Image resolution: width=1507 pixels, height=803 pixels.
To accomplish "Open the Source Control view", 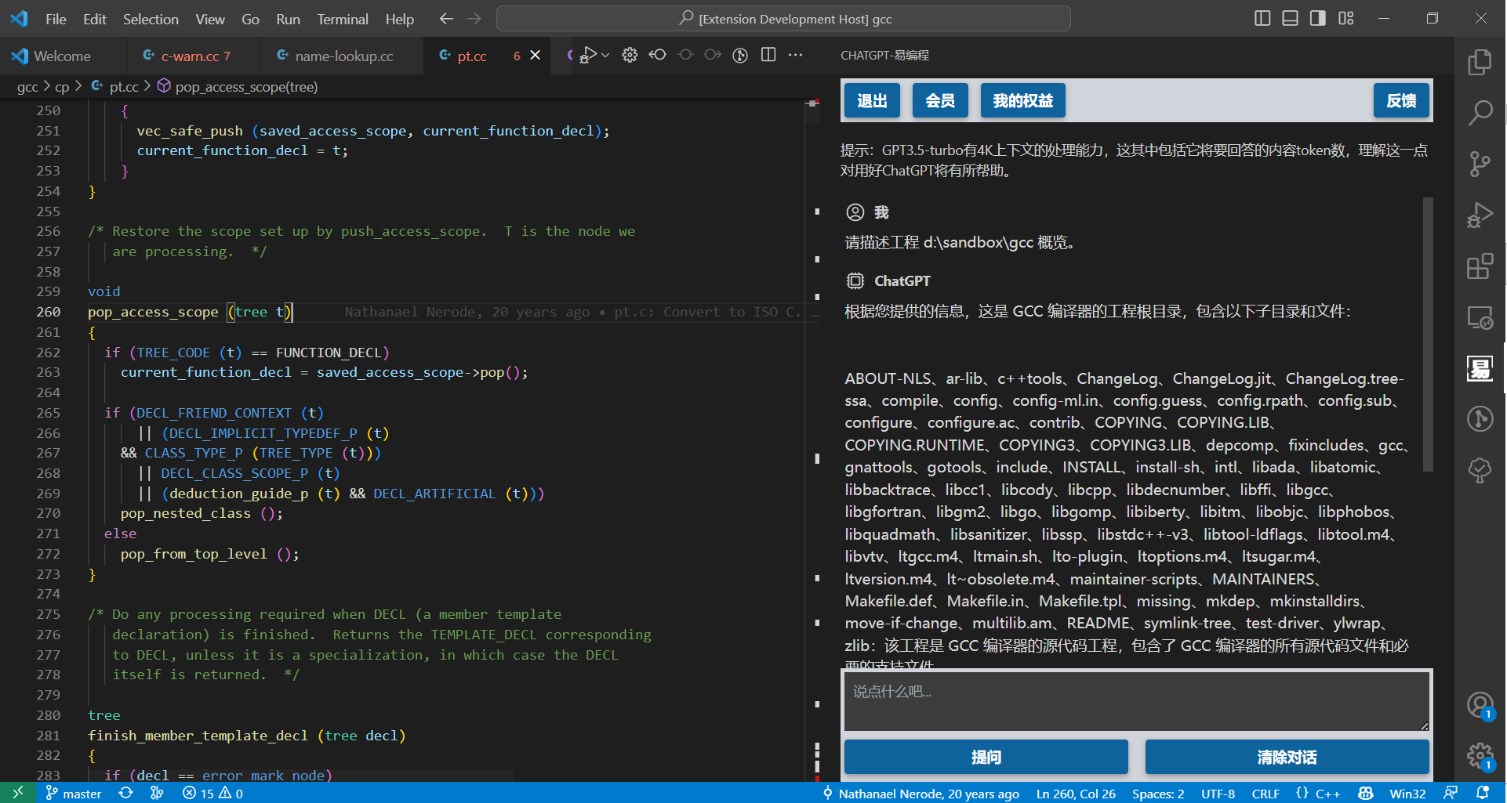I will click(1480, 164).
